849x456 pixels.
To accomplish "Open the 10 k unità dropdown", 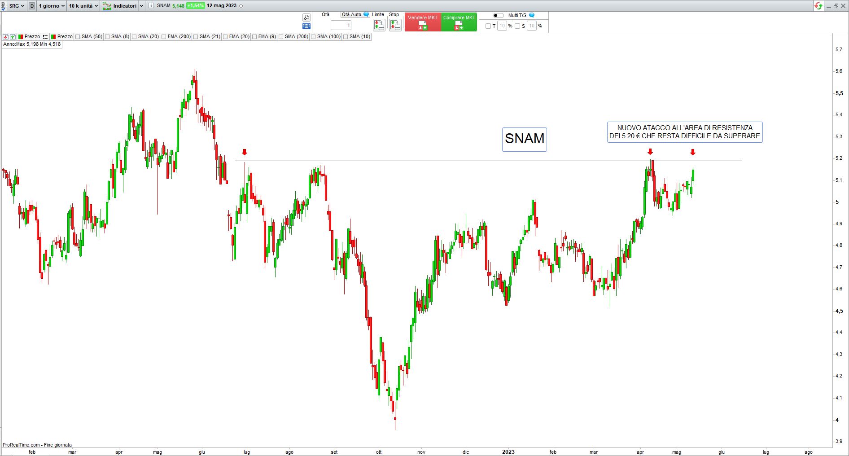I will [x=83, y=6].
